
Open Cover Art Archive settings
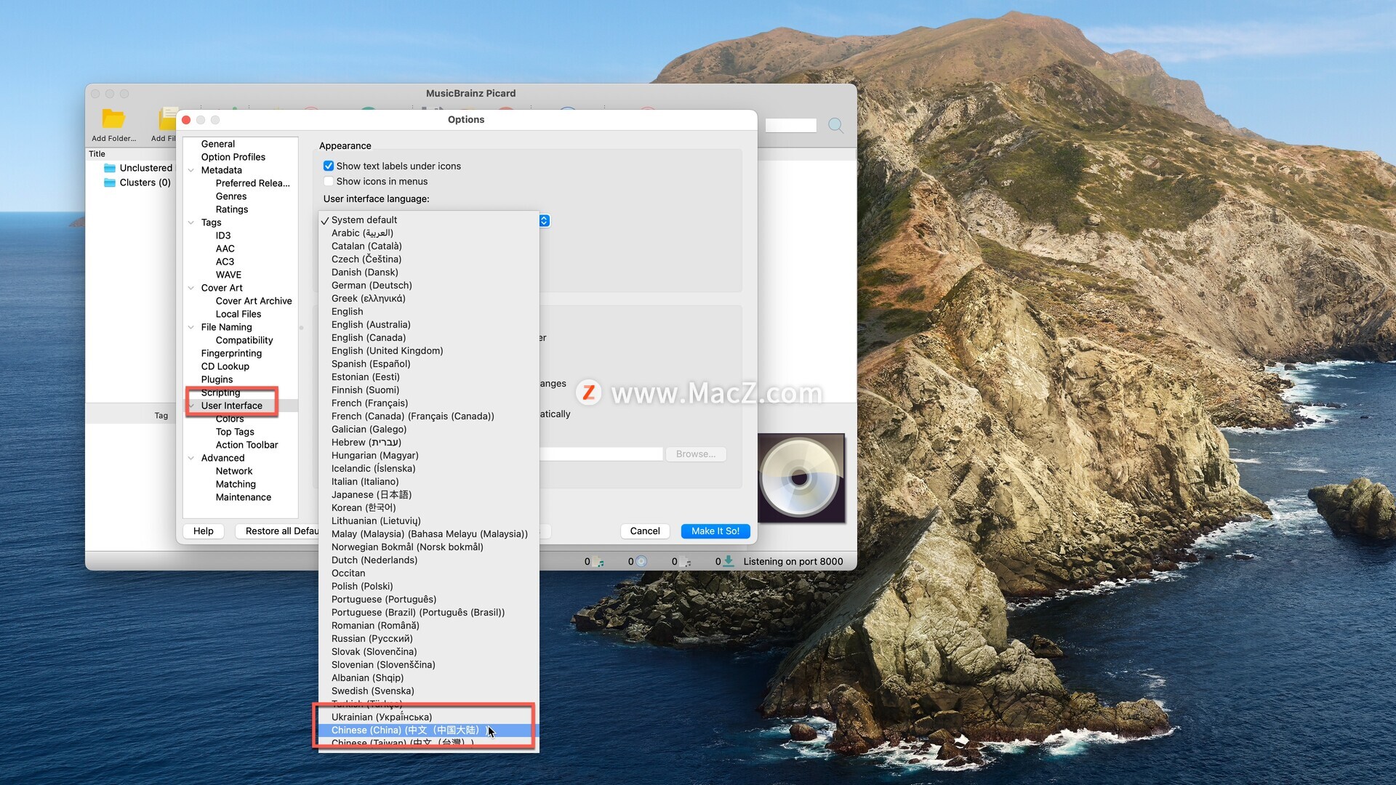[254, 301]
